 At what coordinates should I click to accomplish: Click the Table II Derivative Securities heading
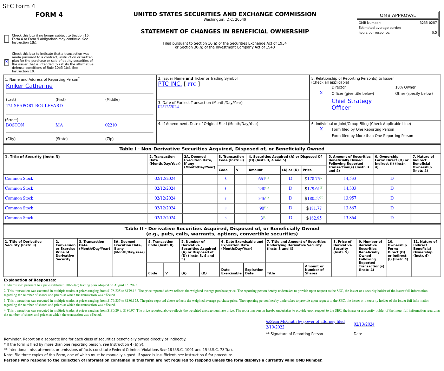click(222, 231)
